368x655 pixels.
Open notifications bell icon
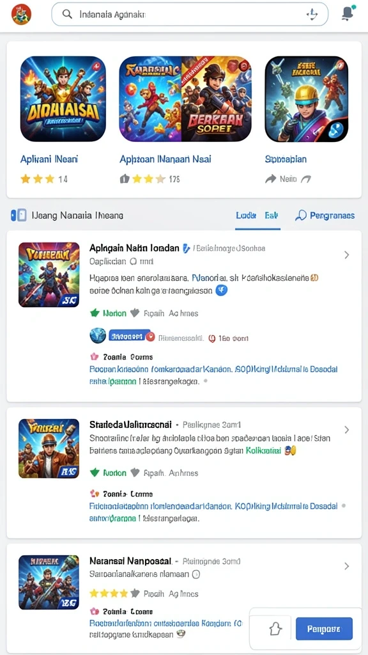tap(347, 14)
